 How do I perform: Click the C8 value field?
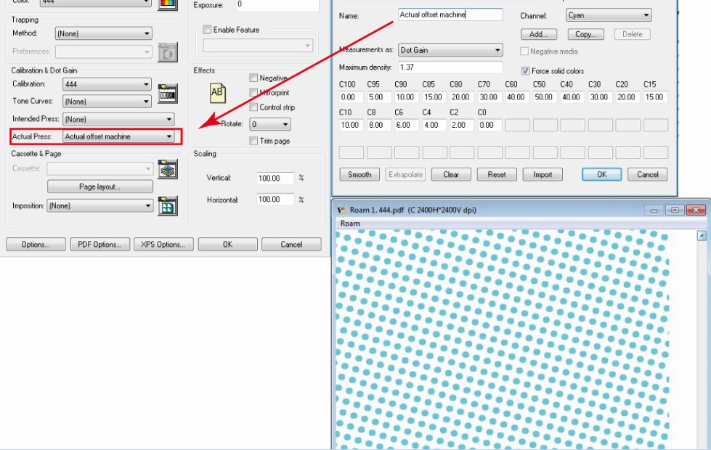[x=379, y=125]
